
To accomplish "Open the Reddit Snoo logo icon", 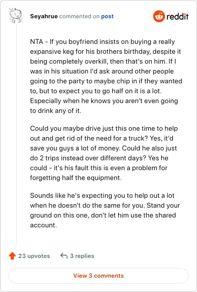I will (159, 16).
